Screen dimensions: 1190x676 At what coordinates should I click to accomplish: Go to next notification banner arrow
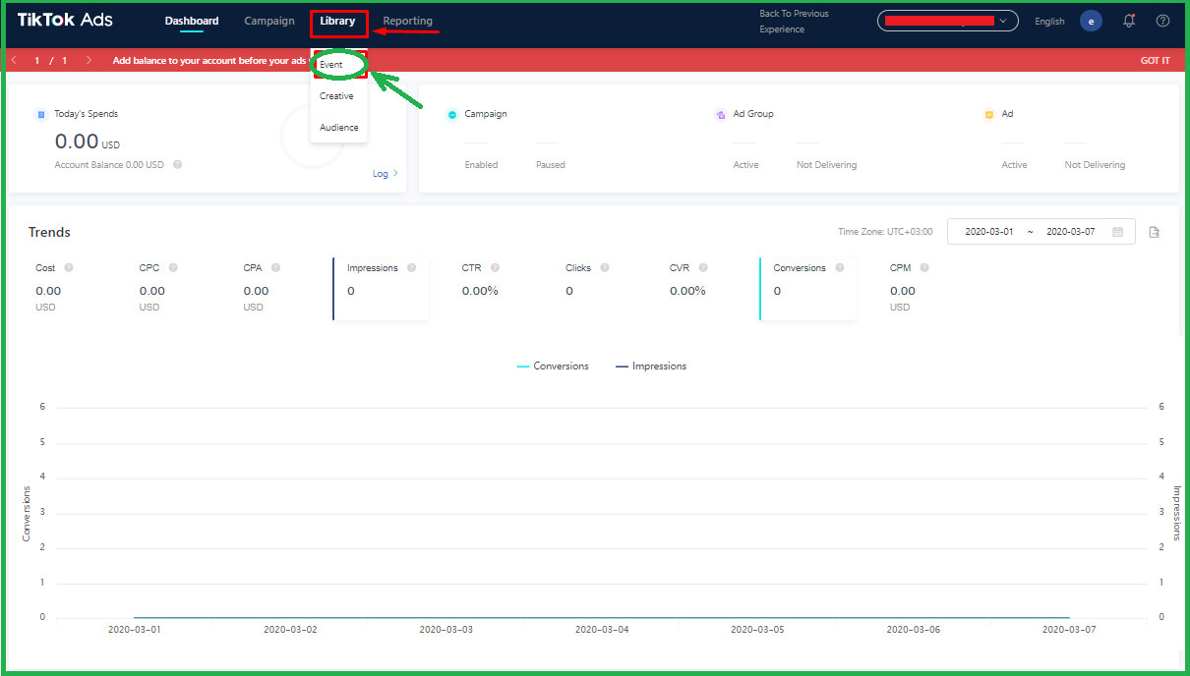89,60
